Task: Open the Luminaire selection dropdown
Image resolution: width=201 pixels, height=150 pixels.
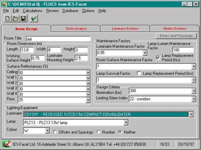Action: pyautogui.click(x=191, y=114)
